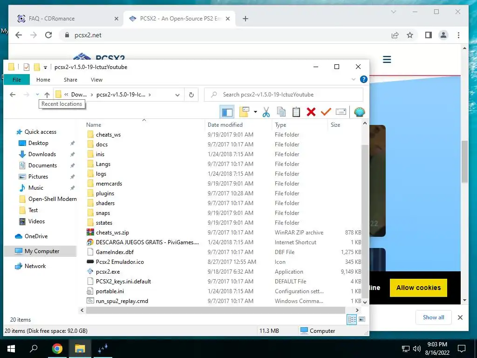The height and width of the screenshot is (358, 477).
Task: Click the email envelope toolbar icon
Action: point(341,112)
